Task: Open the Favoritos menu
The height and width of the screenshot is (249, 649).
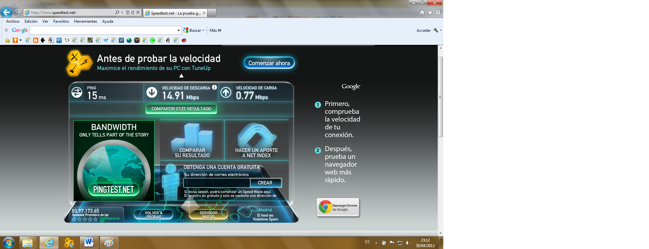Action: (61, 21)
